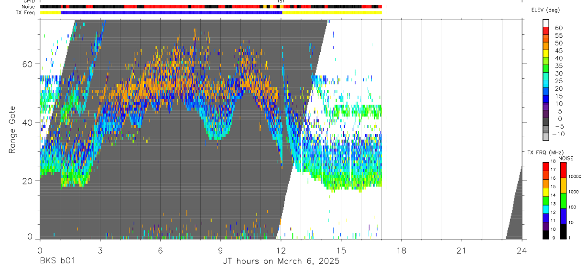Screen dimensions: 587x271
Task: Click the cyan 12–13 MHz block in TX FRQ bar
Action: [x=546, y=209]
